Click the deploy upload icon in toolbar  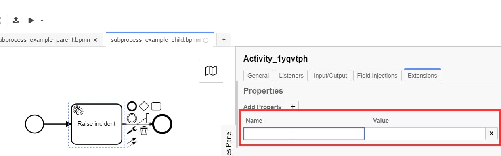pyautogui.click(x=16, y=20)
